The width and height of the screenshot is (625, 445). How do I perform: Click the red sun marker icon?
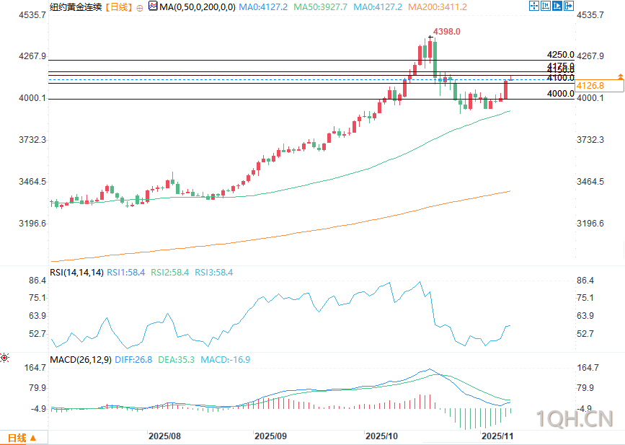(x=4, y=358)
